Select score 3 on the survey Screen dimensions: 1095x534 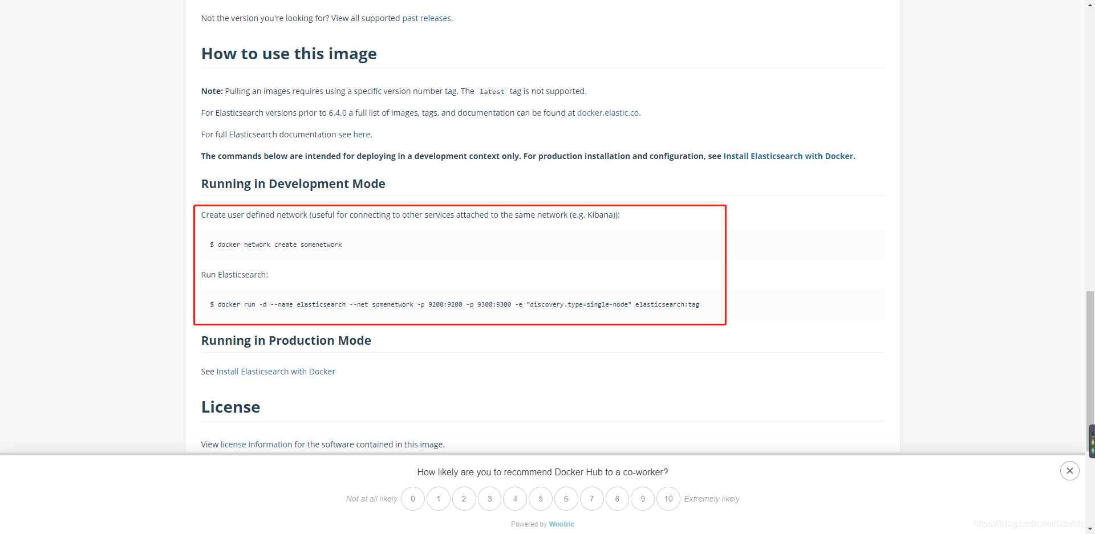489,498
